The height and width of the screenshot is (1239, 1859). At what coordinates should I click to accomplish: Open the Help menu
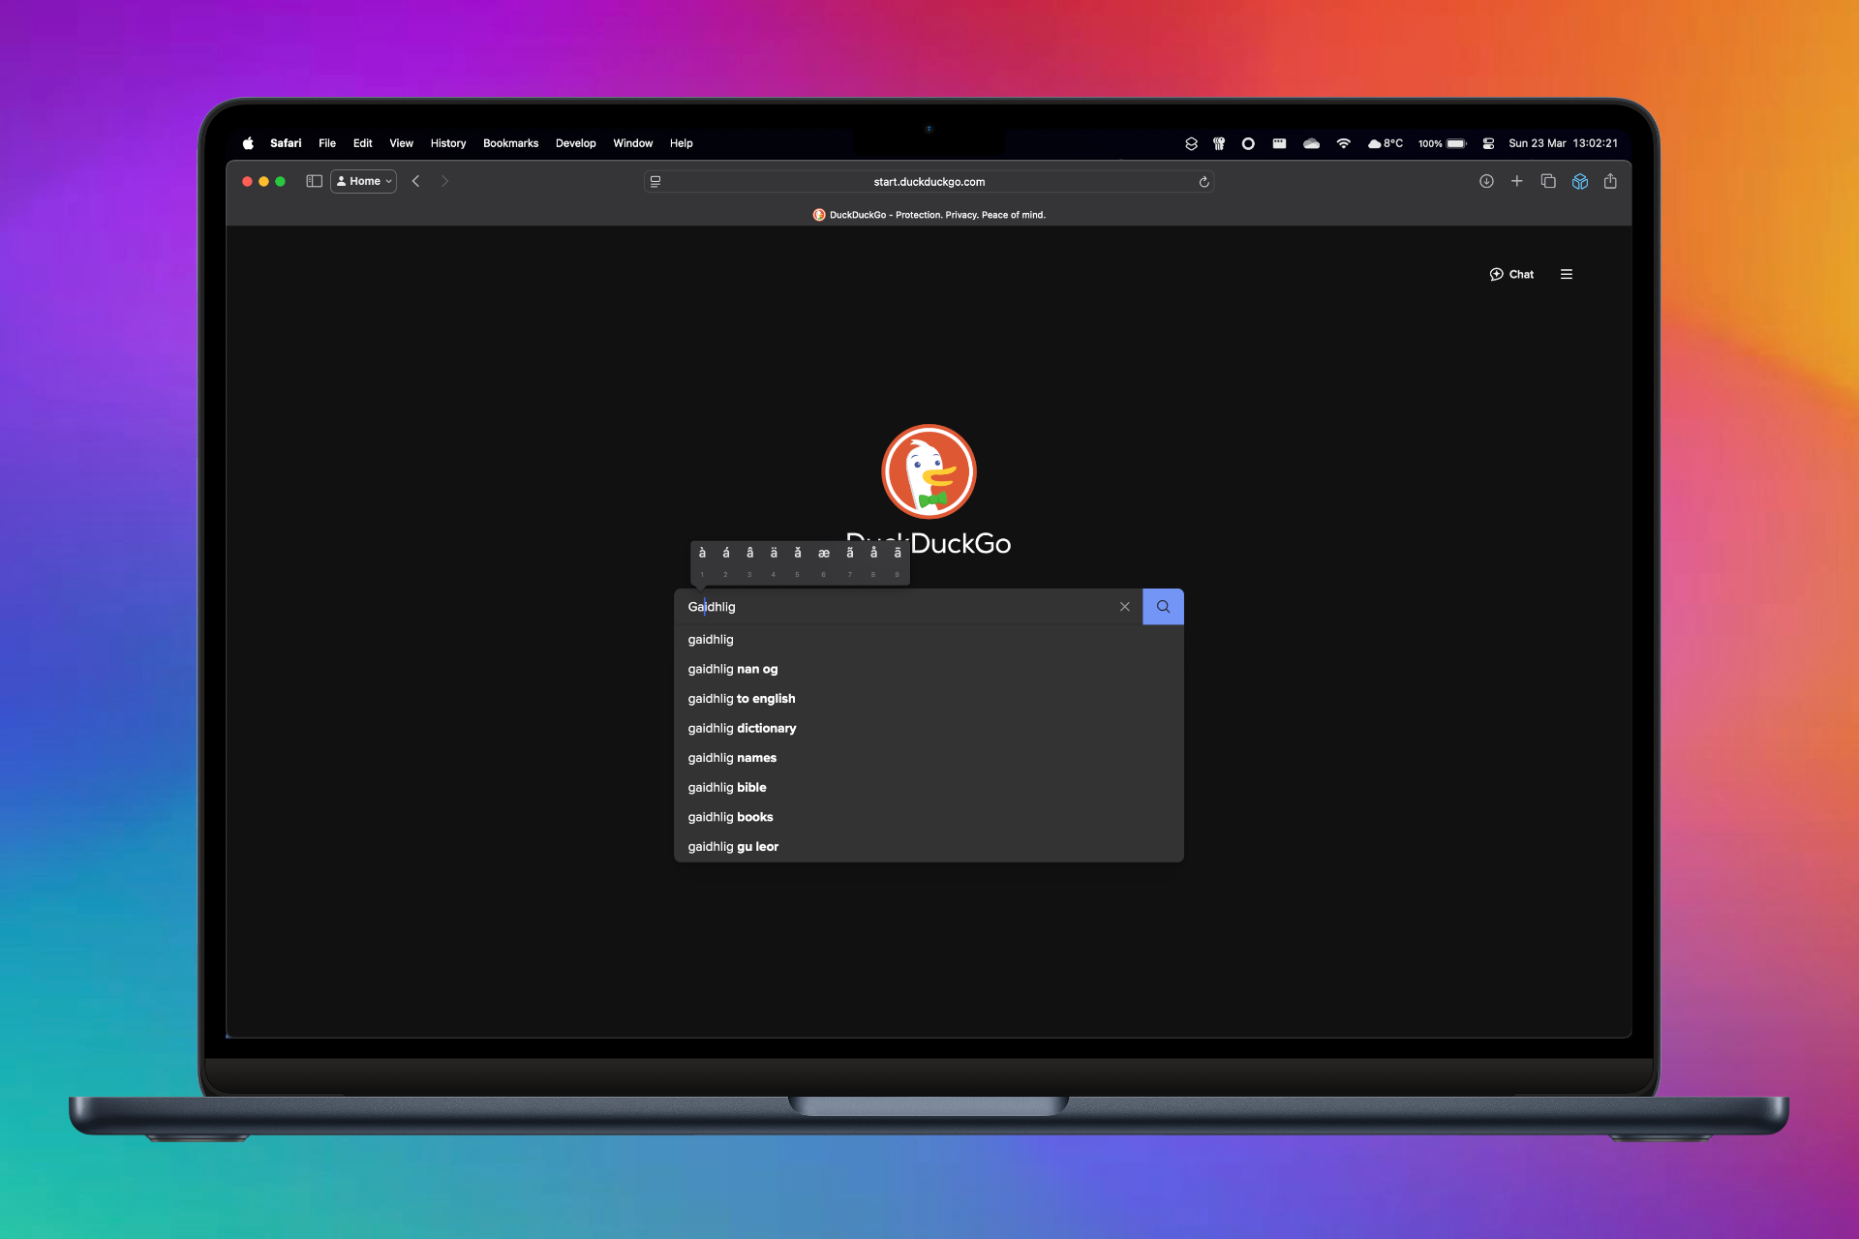click(x=682, y=143)
